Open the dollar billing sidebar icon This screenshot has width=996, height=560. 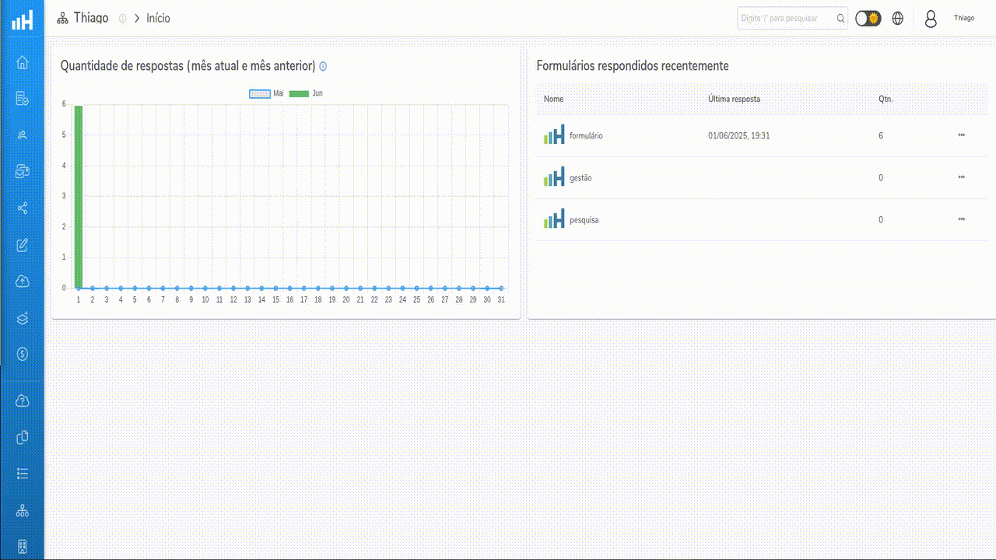(23, 354)
